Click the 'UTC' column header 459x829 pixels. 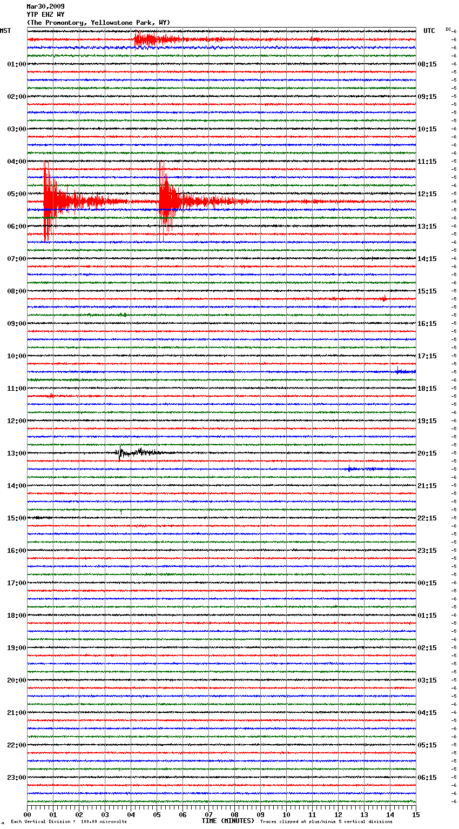coord(429,31)
